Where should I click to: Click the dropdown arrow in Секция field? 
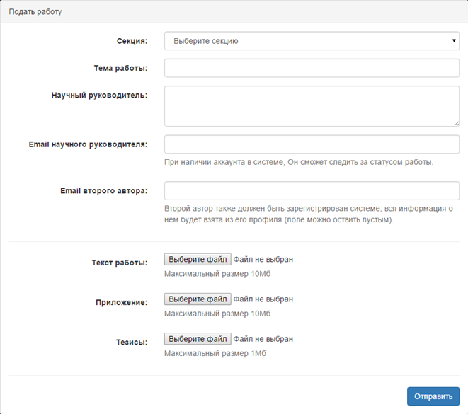click(x=454, y=40)
